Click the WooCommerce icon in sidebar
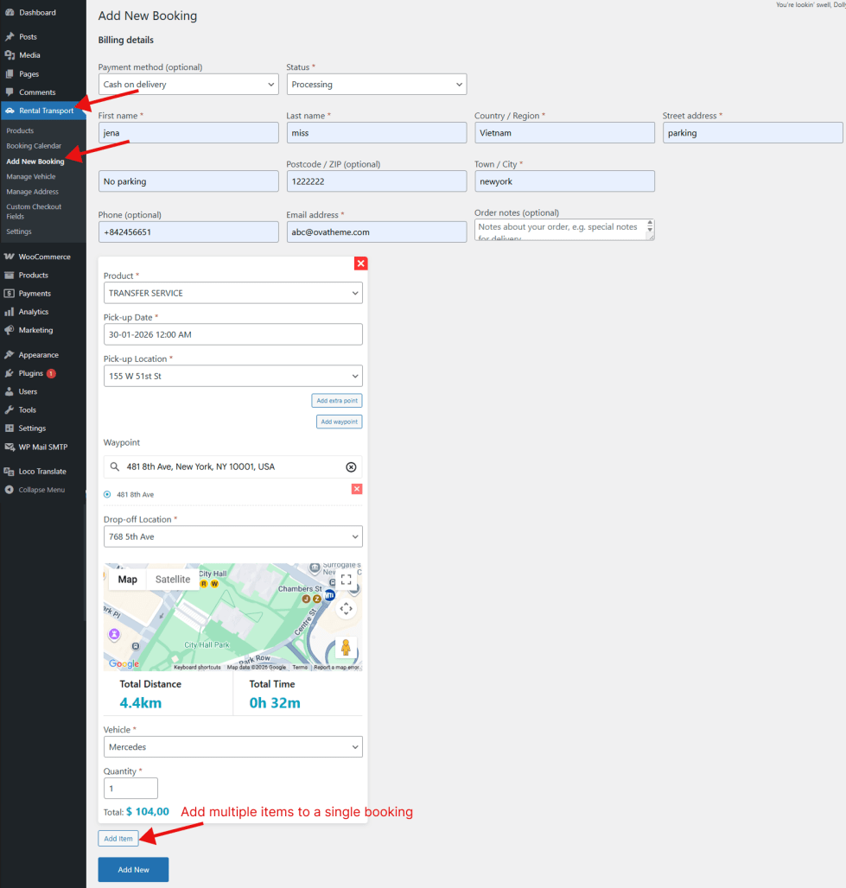846x888 pixels. [x=10, y=257]
